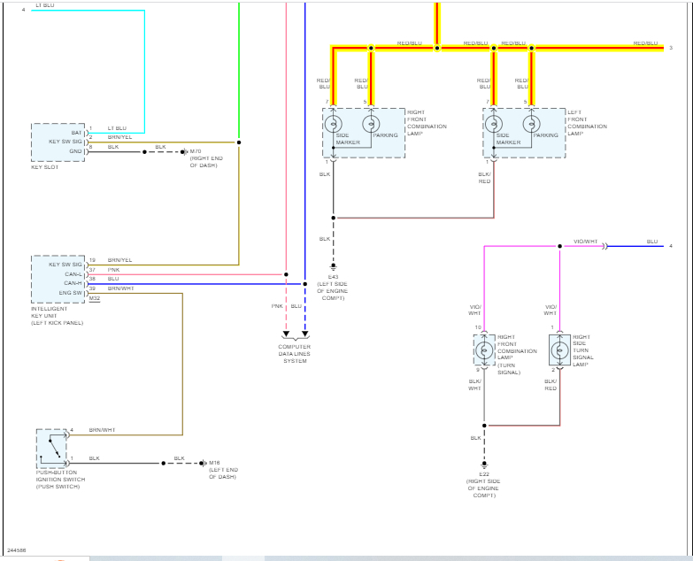Select the Intelligent Key Unit component box
The image size is (693, 561).
point(58,279)
